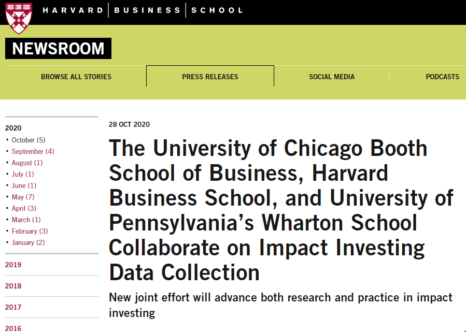Screen dimensions: 466x332
Task: View January (2) stories
Action: (x=28, y=242)
